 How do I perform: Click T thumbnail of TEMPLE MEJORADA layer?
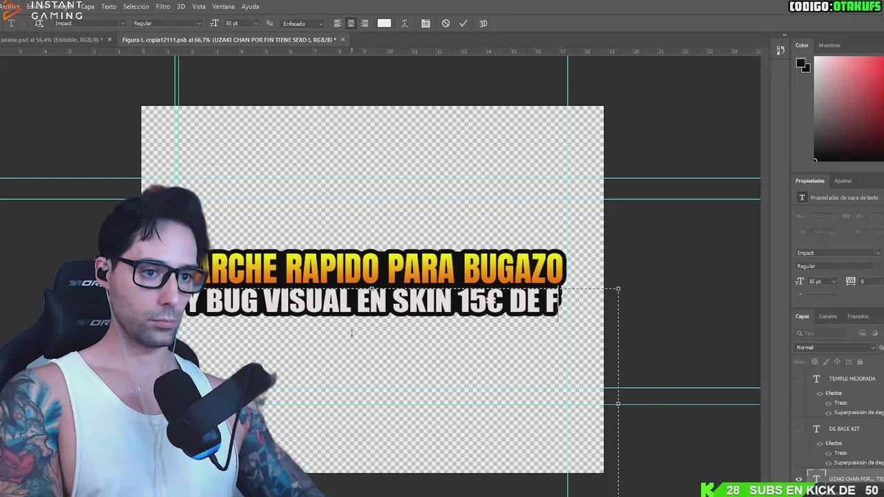(x=816, y=378)
